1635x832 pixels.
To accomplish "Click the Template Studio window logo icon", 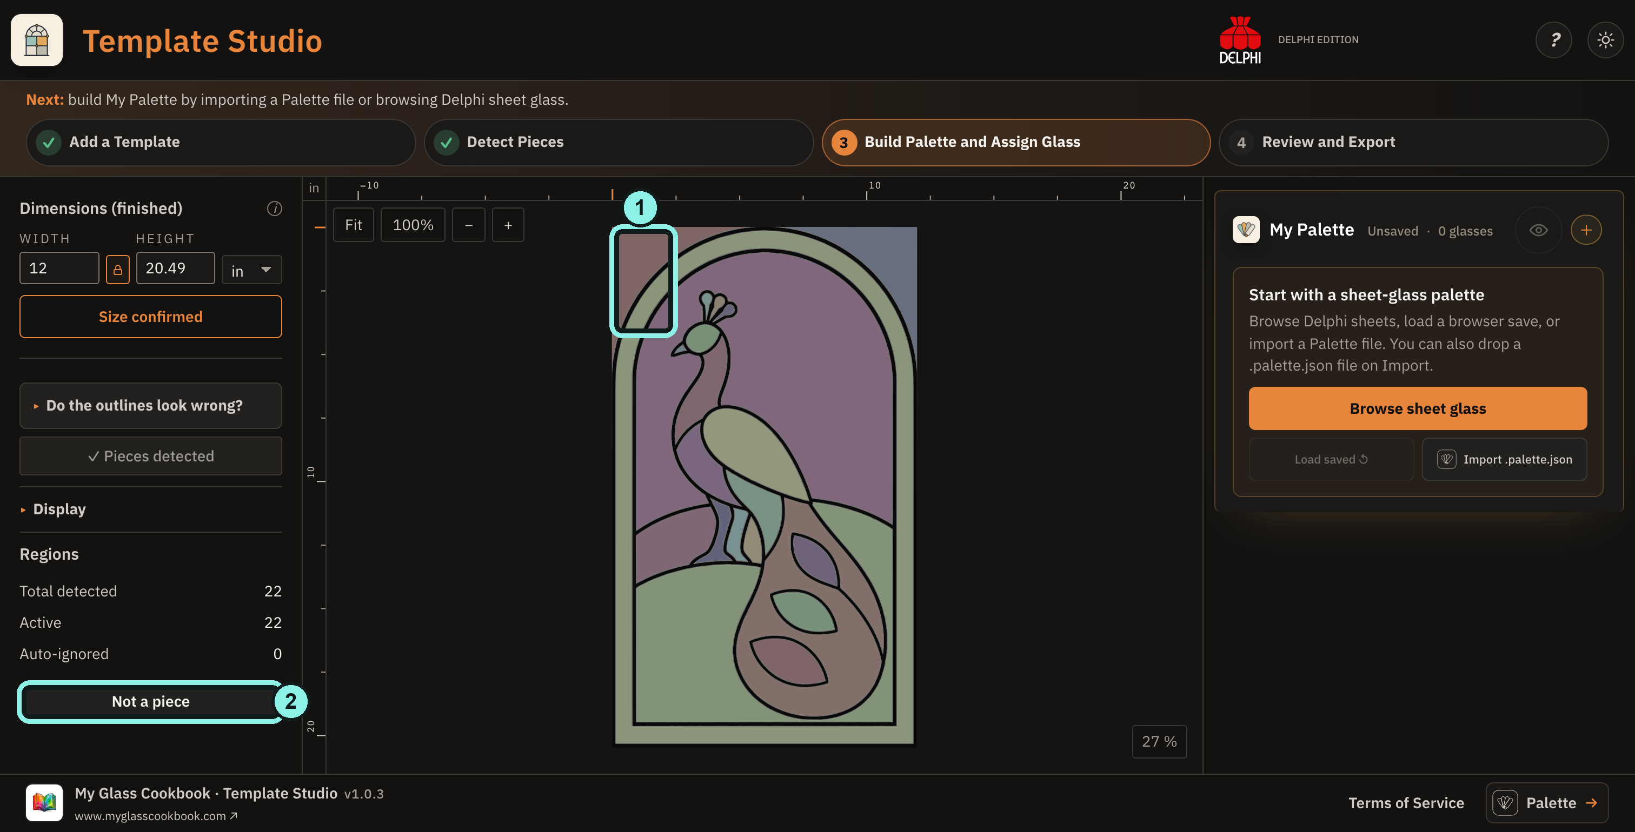I will tap(37, 40).
